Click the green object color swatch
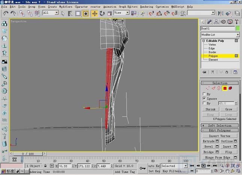The width and height of the screenshot is (242, 175). 238,28
